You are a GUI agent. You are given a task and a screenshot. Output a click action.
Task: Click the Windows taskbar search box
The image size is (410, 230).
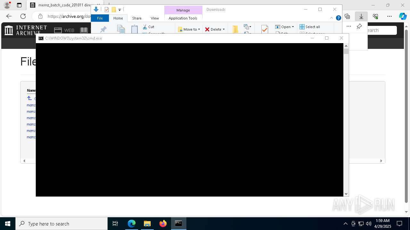click(x=61, y=224)
